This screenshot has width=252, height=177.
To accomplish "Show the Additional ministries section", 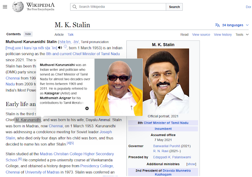I will click(x=191, y=164).
